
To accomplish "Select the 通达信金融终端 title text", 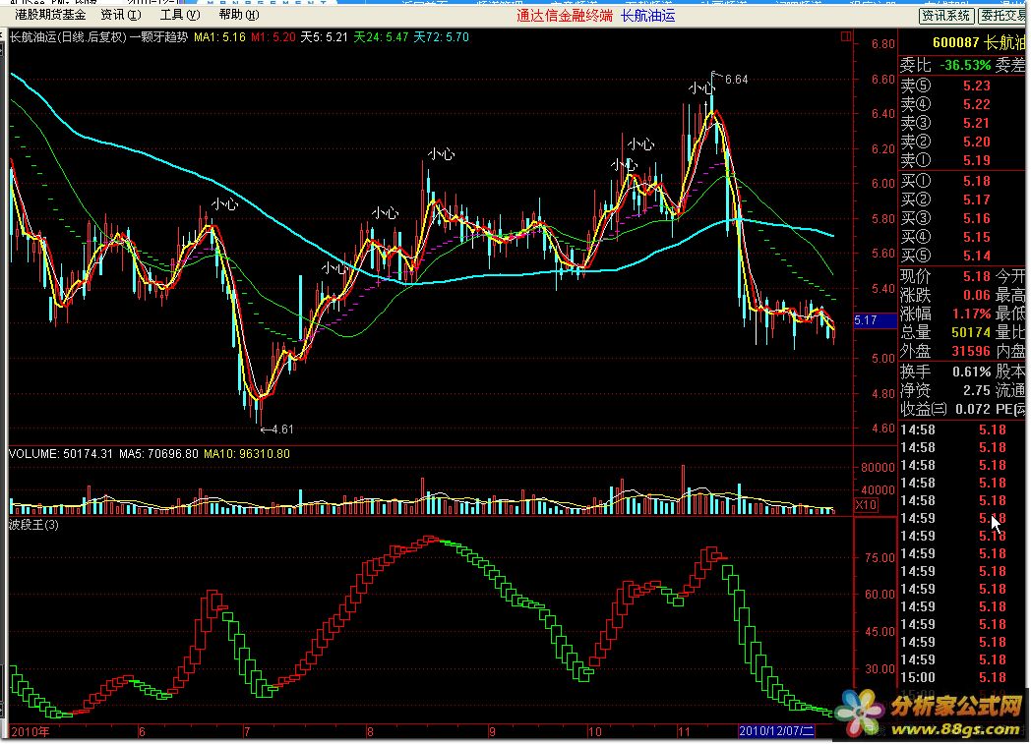I will click(x=564, y=16).
